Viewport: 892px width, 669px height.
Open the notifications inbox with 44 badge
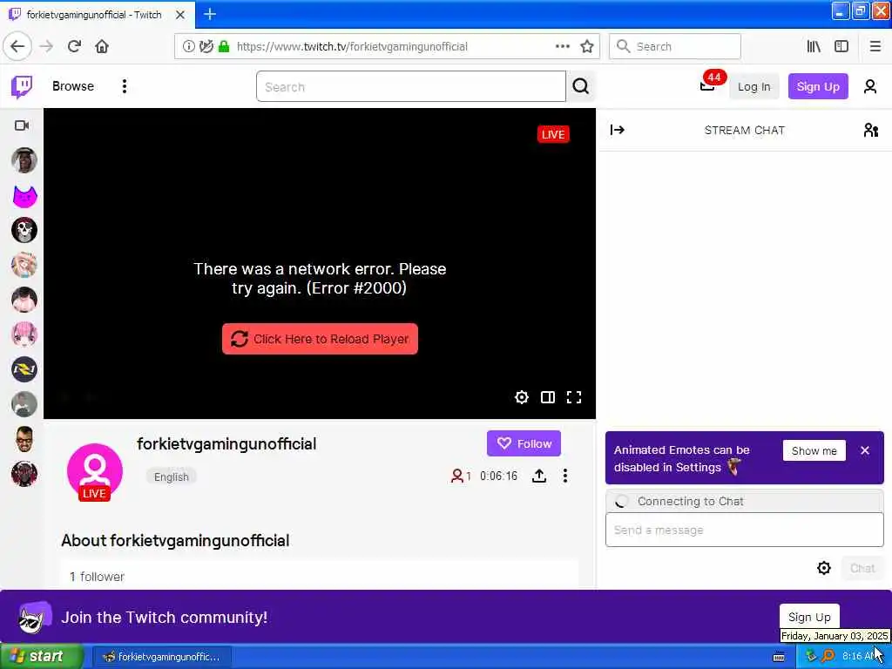pos(709,84)
